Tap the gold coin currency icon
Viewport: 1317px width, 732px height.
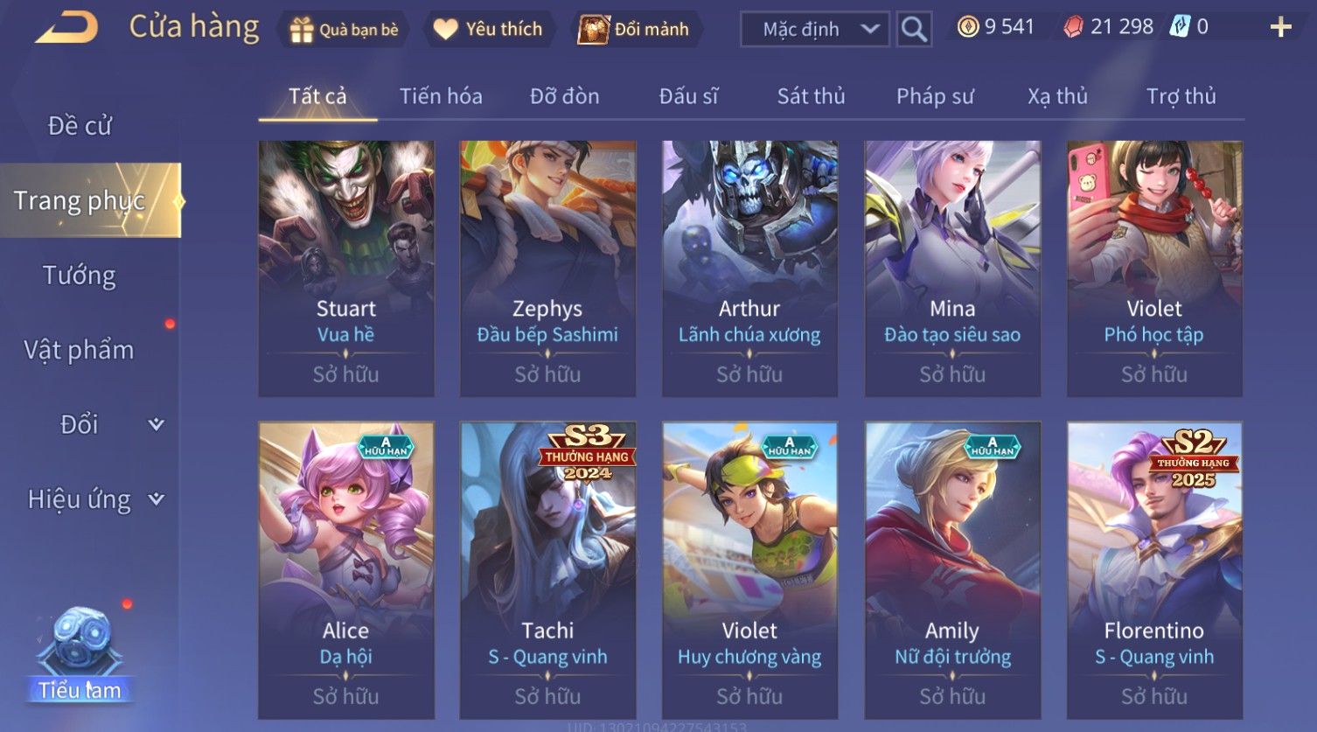pyautogui.click(x=967, y=27)
